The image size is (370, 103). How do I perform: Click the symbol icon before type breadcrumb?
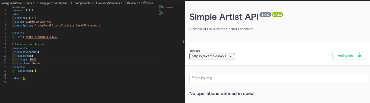click(145, 3)
